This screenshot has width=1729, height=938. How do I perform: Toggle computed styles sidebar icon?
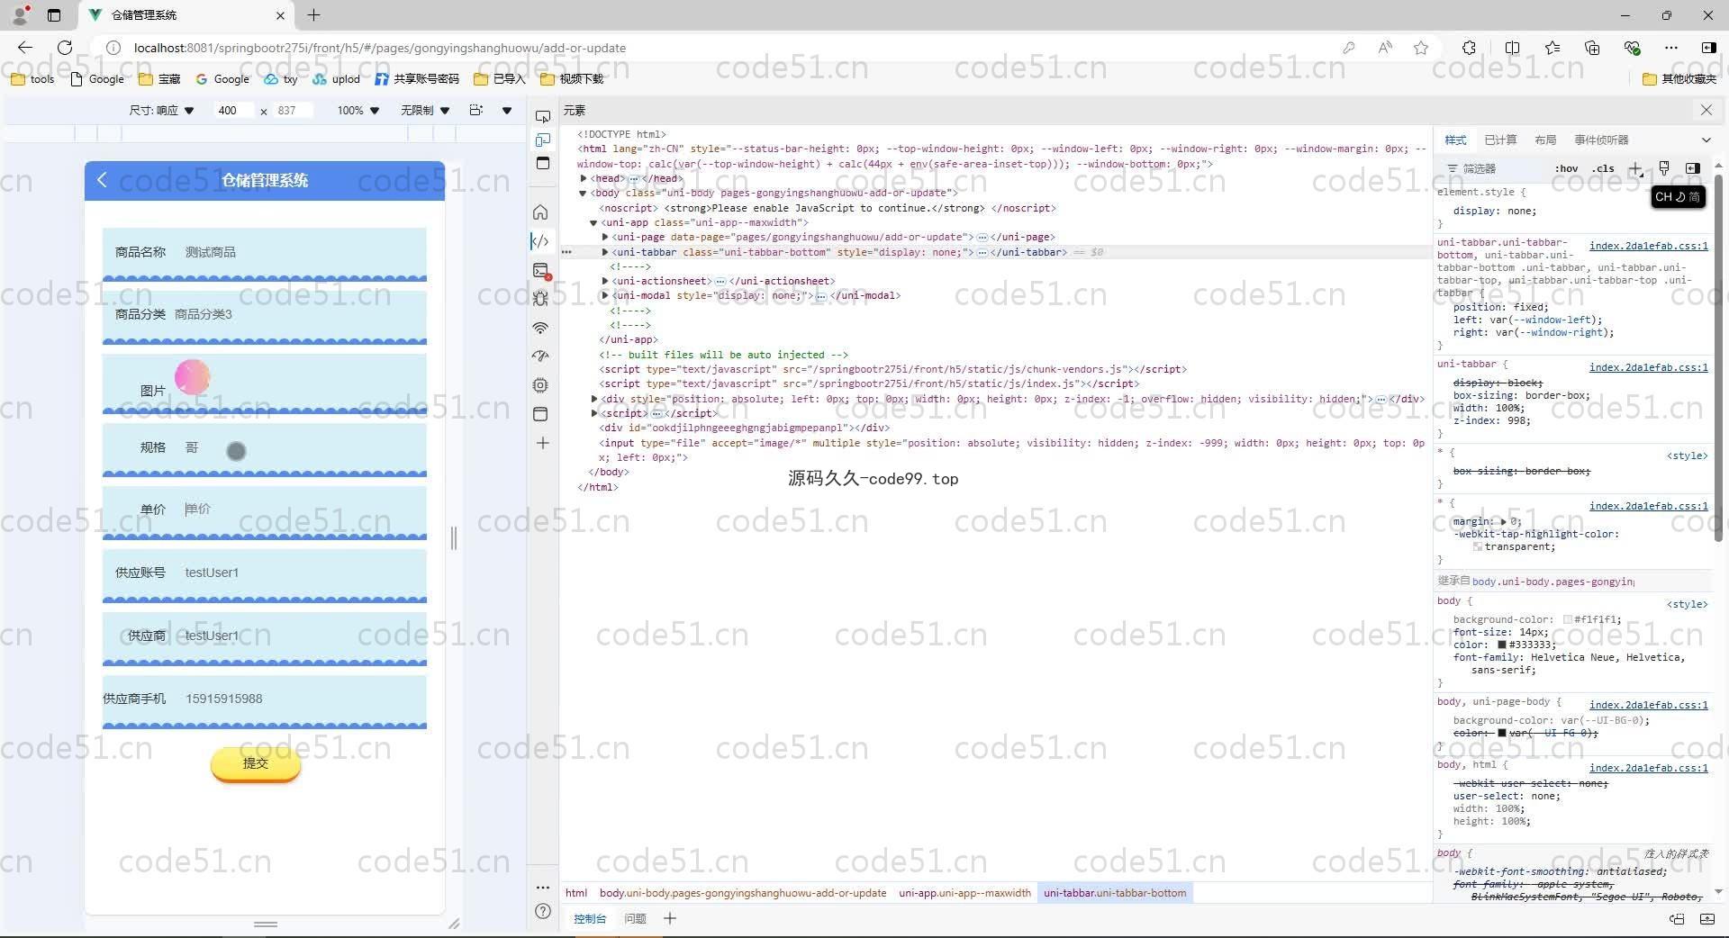click(x=1693, y=168)
